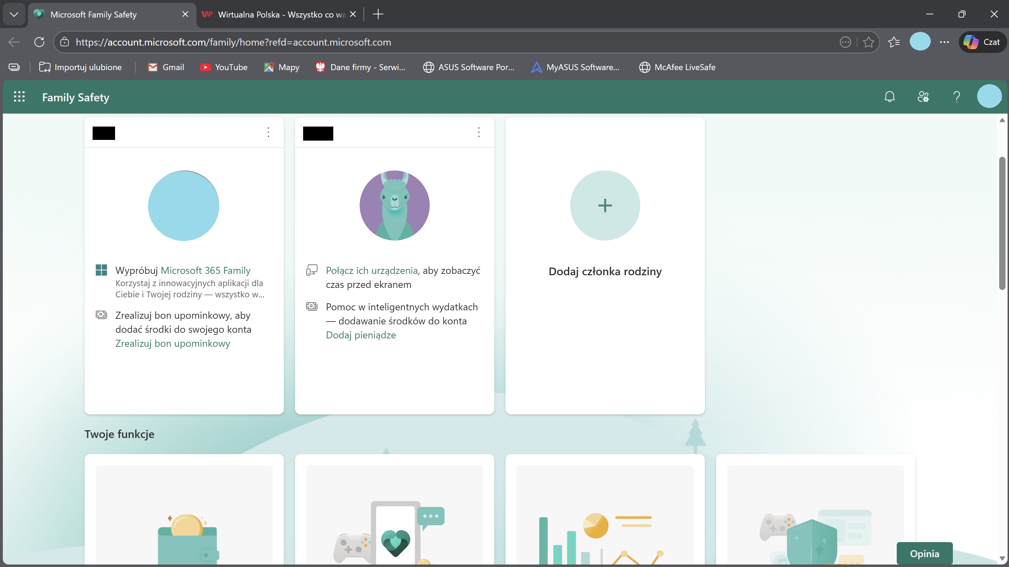This screenshot has width=1009, height=567.
Task: Open first member card options menu
Action: coord(268,132)
